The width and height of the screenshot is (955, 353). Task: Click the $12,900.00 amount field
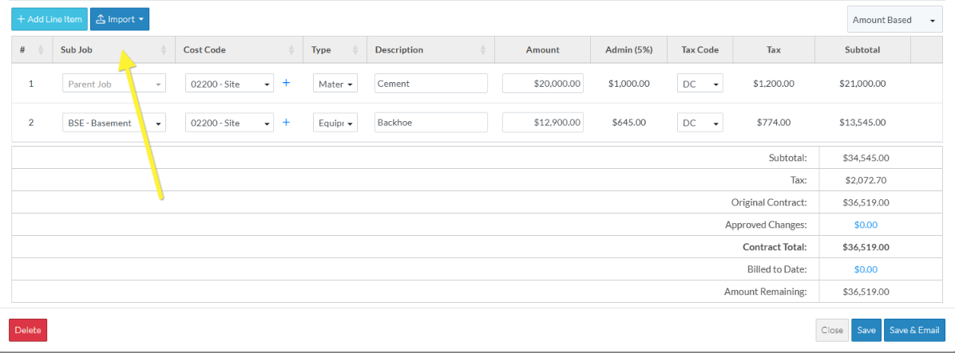pos(543,124)
